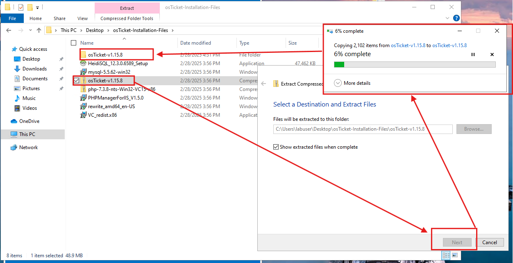Viewport: 513px width, 263px height.
Task: Expand the ribbon with the chevron
Action: [447, 18]
